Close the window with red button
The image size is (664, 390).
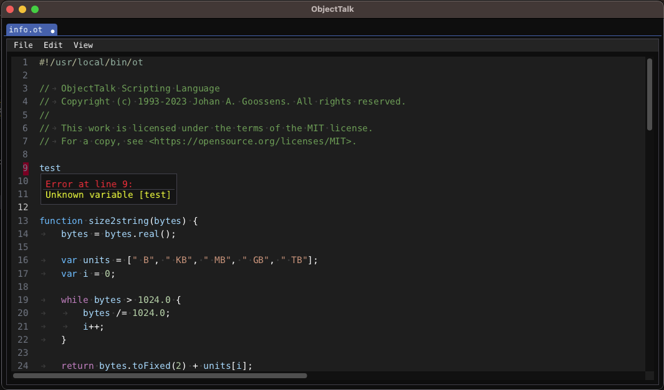pyautogui.click(x=10, y=9)
